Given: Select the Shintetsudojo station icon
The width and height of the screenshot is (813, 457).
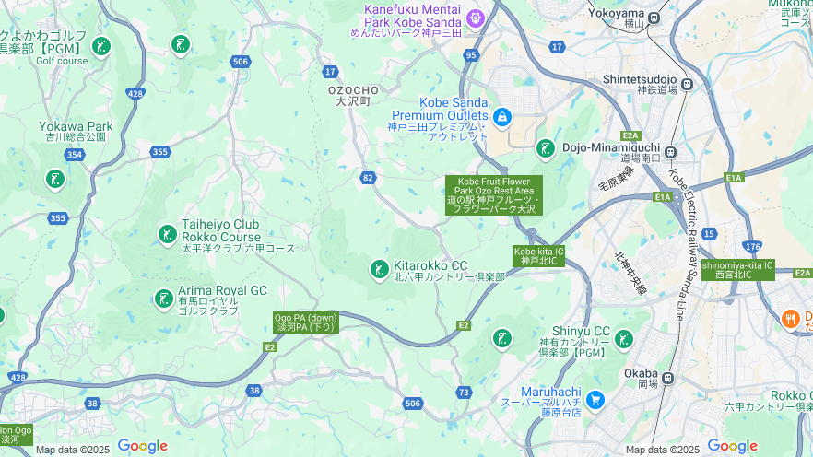Looking at the screenshot, I should click(x=687, y=84).
